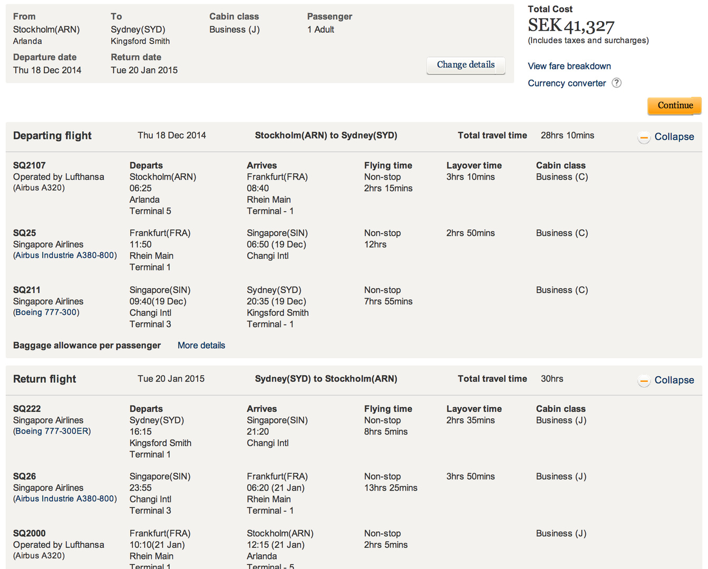708x569 pixels.
Task: Click the Baggage allowance per passenger label
Action: [x=87, y=346]
